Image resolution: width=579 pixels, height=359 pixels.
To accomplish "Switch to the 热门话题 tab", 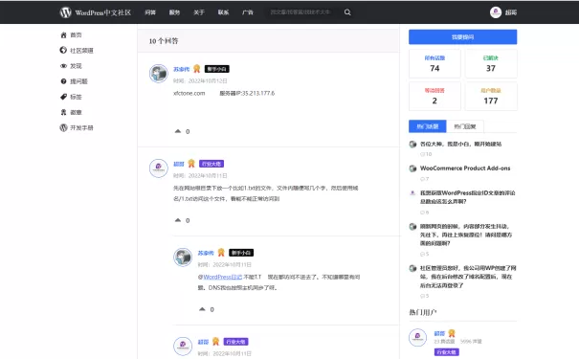I will pyautogui.click(x=427, y=126).
